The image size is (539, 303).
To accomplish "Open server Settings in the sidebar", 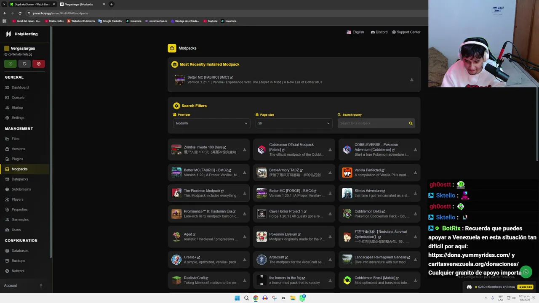I will (18, 118).
